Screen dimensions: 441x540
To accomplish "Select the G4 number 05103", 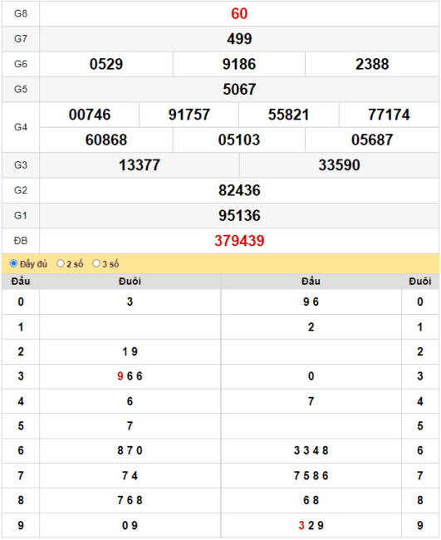I will click(239, 140).
